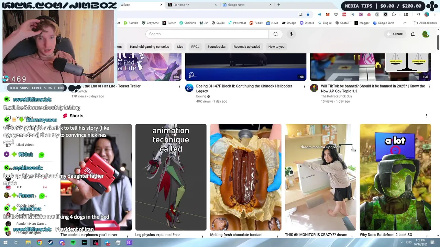
Task: Open the taskbar clock showing 1:02 PM
Action: click(420, 243)
